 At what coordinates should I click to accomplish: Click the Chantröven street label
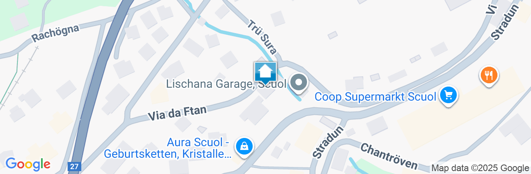[x=388, y=157]
